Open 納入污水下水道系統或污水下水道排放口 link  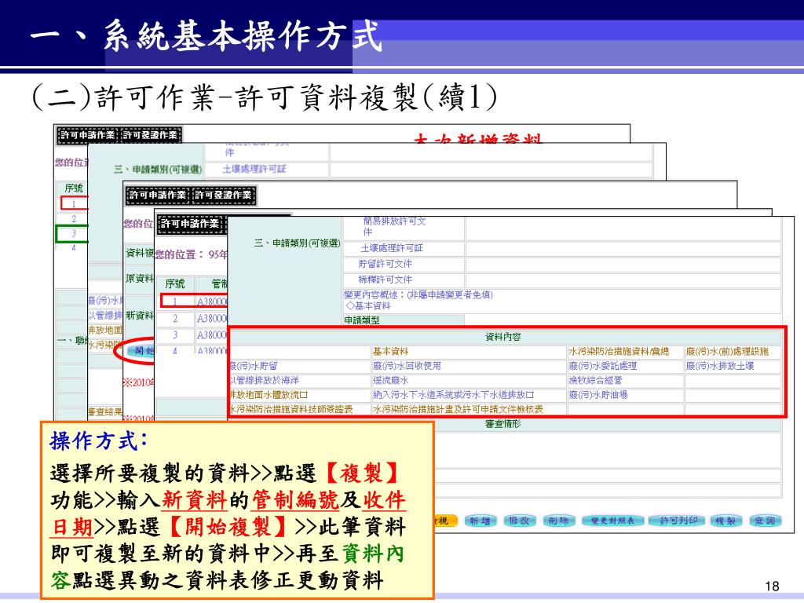coord(453,394)
